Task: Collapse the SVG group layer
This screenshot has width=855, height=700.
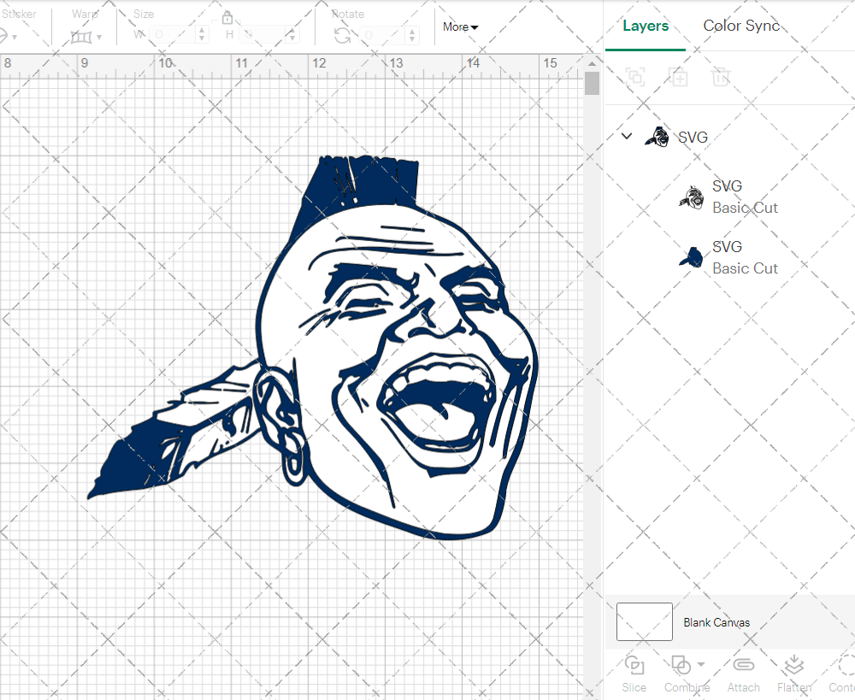Action: coord(627,137)
